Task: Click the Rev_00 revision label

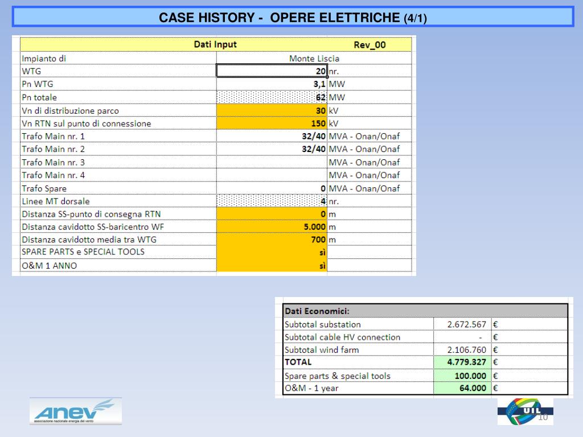Action: [369, 45]
